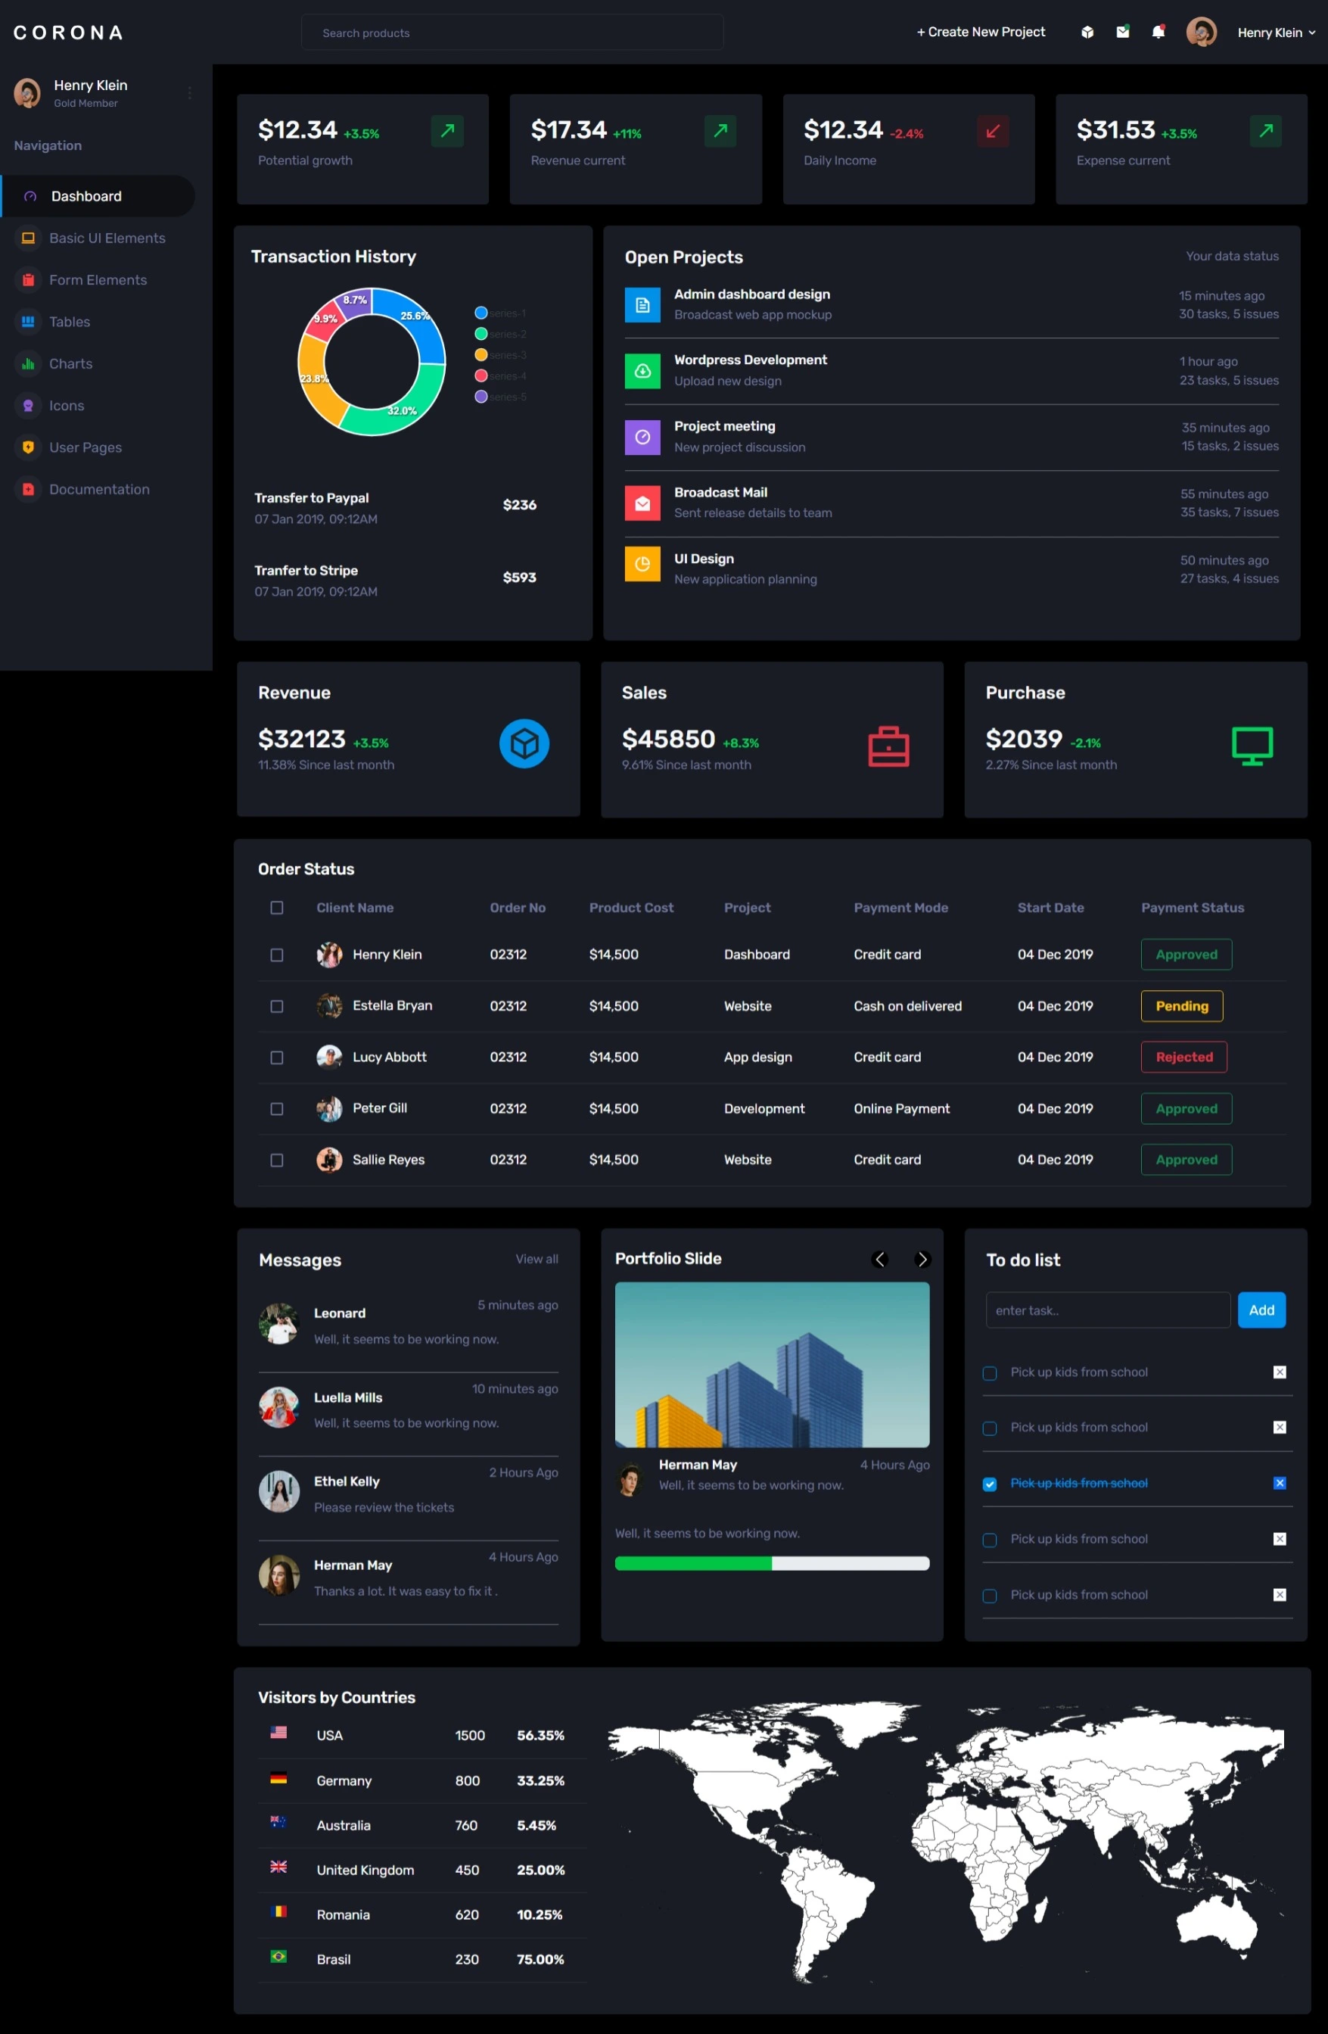The width and height of the screenshot is (1328, 2034).
Task: Open View all link in Messages
Action: coord(536,1259)
